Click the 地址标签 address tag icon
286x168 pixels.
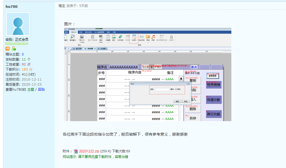(x=141, y=37)
